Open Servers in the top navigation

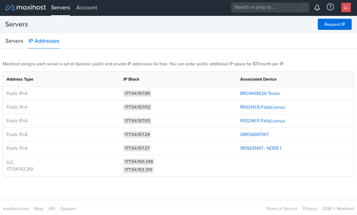coord(60,8)
